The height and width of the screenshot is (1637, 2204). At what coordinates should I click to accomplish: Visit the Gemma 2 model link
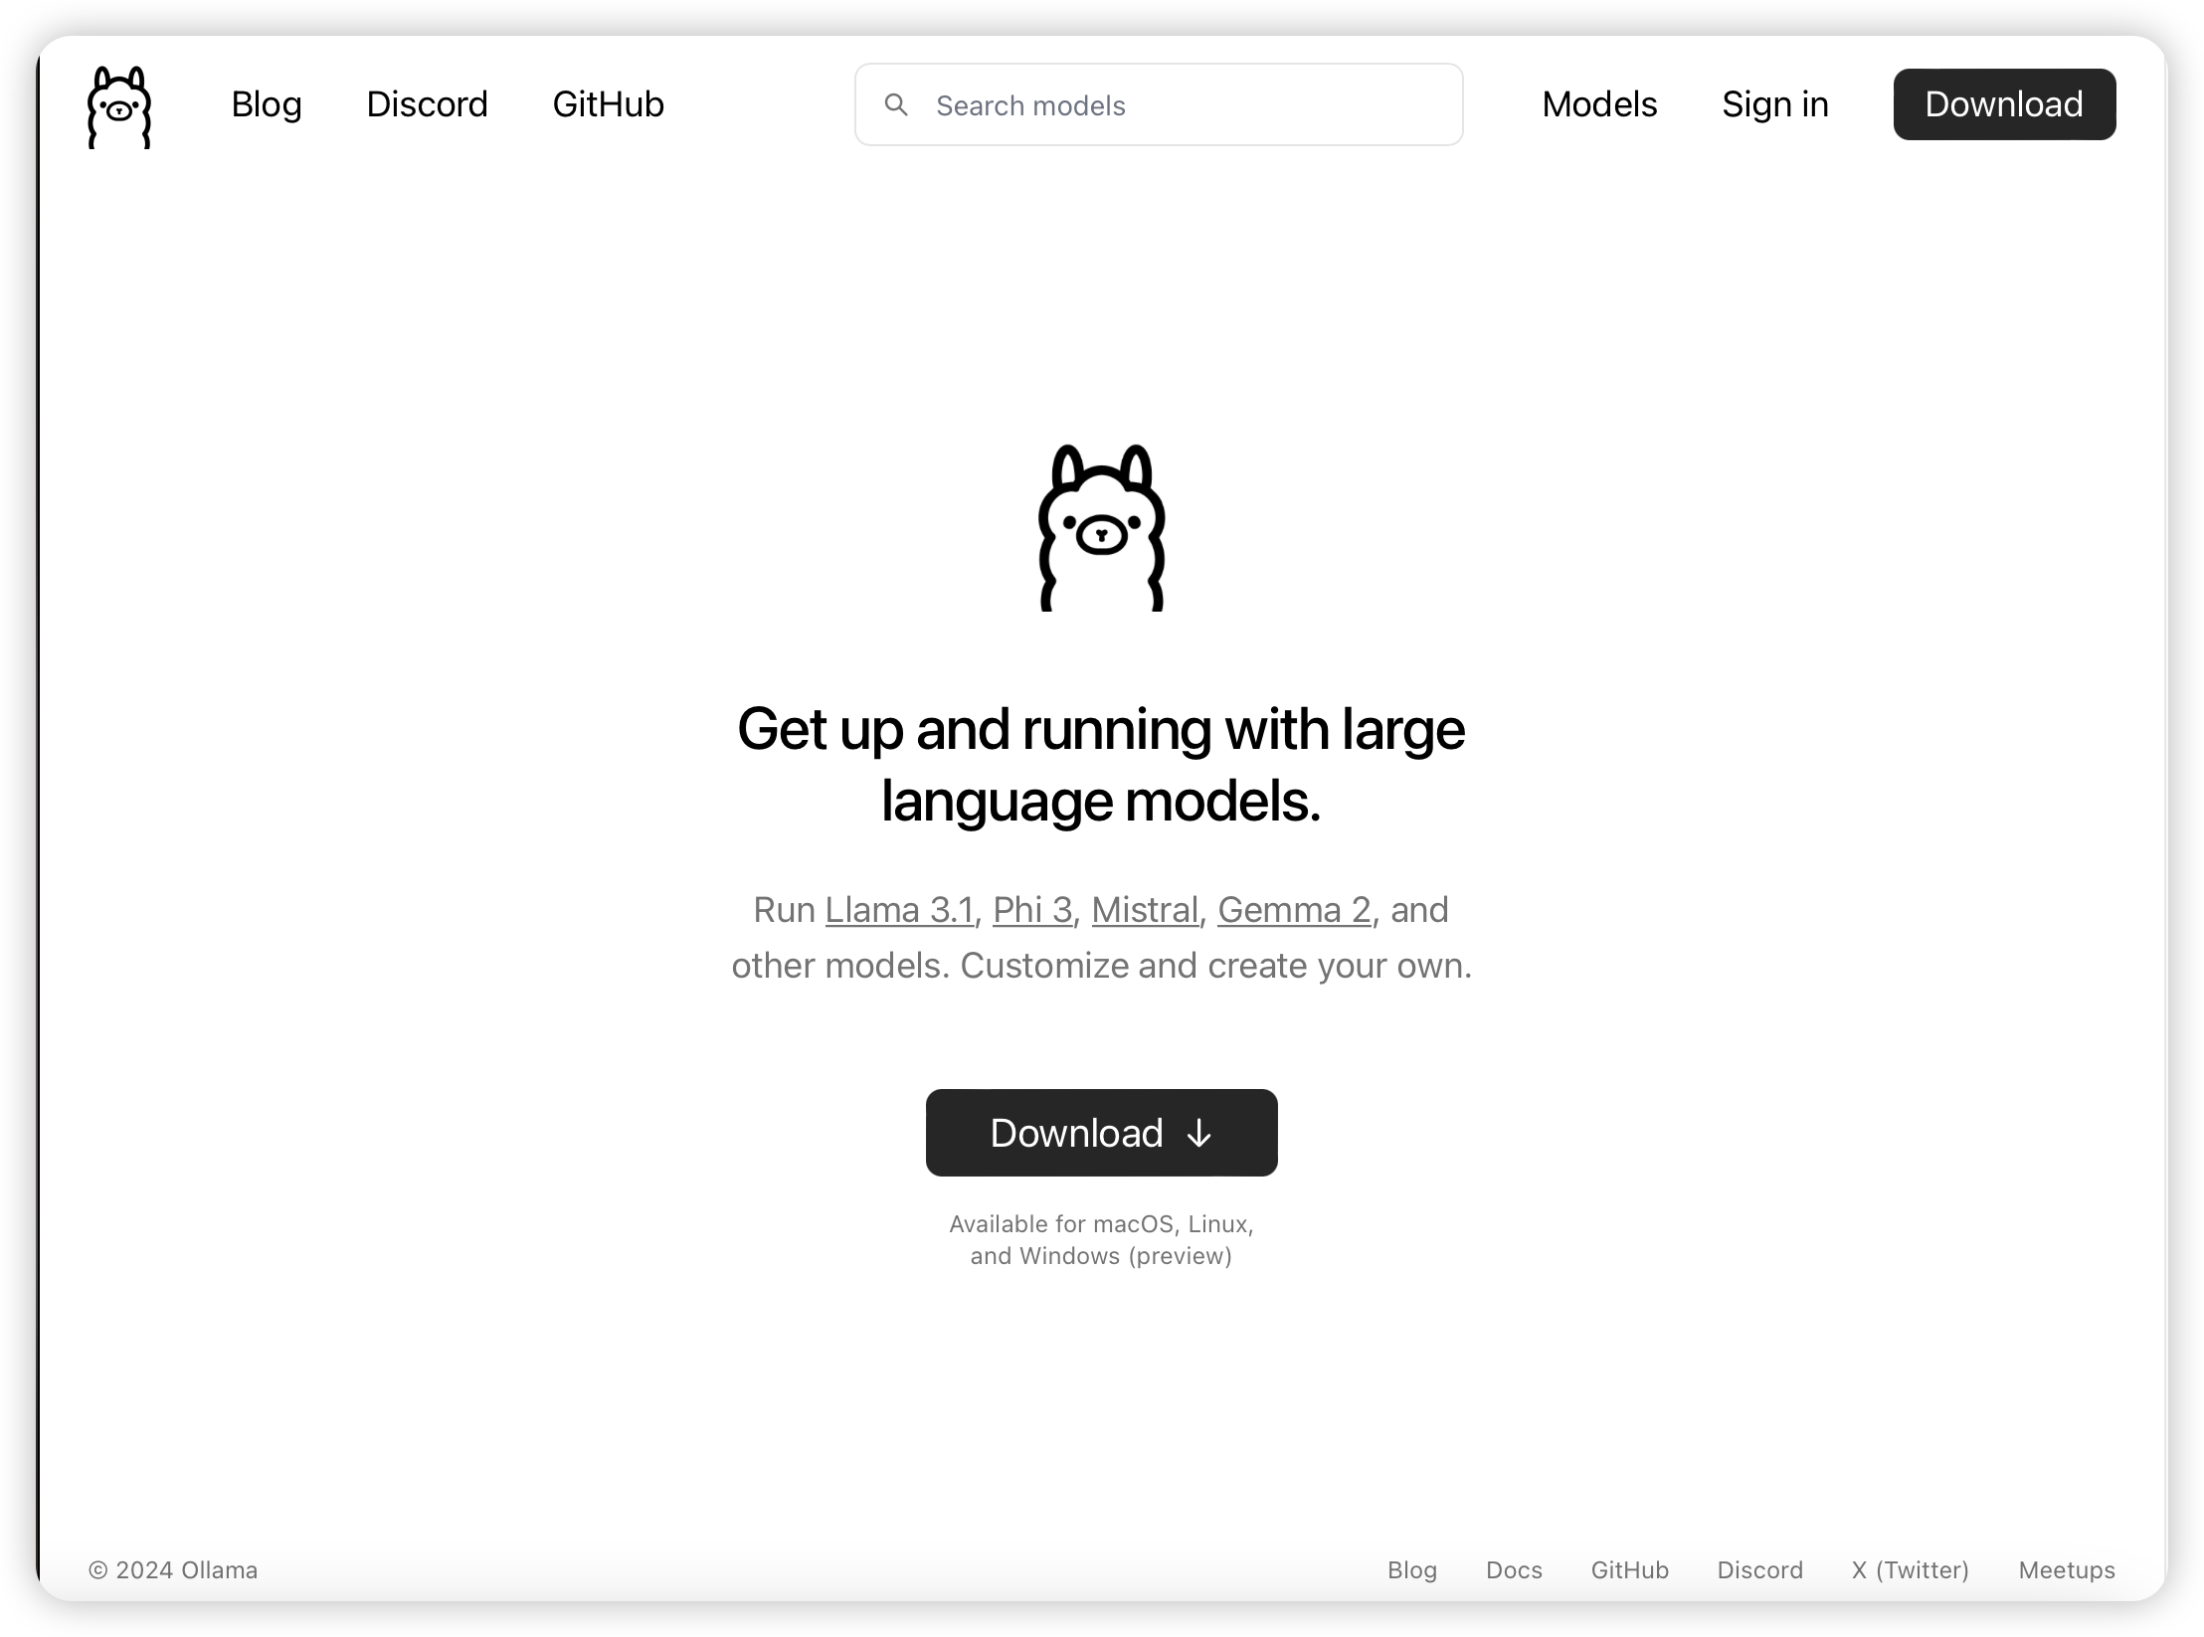pyautogui.click(x=1294, y=910)
